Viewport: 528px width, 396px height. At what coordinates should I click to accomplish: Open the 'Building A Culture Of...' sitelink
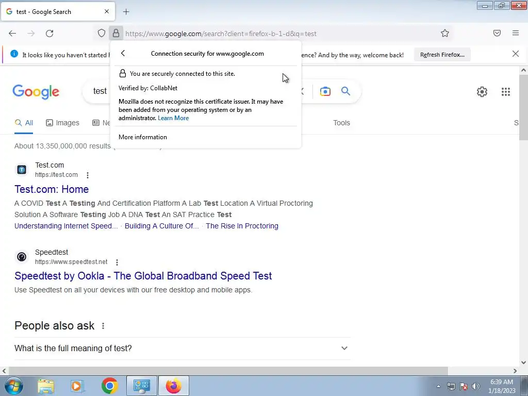click(161, 226)
